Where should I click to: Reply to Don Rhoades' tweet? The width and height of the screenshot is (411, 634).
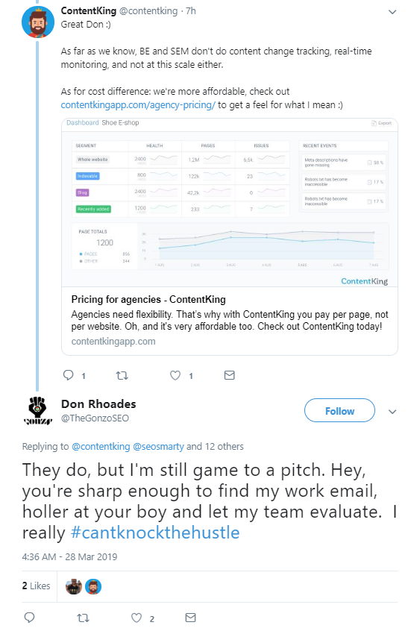point(30,618)
